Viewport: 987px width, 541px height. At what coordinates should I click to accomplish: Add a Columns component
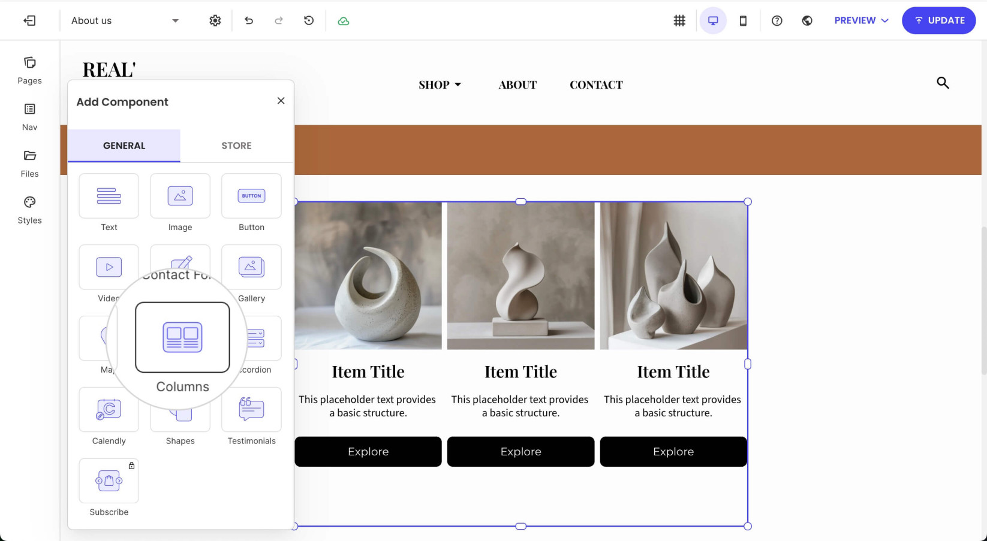point(182,337)
